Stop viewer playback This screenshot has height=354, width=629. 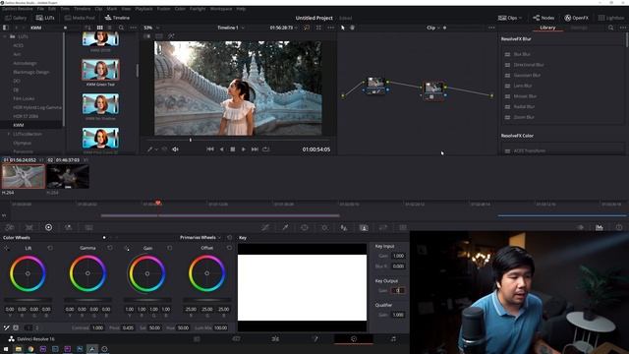(x=233, y=149)
